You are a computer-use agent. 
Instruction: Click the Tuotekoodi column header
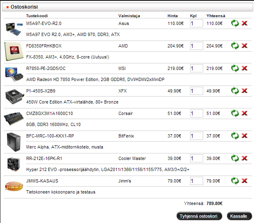pyautogui.click(x=37, y=16)
